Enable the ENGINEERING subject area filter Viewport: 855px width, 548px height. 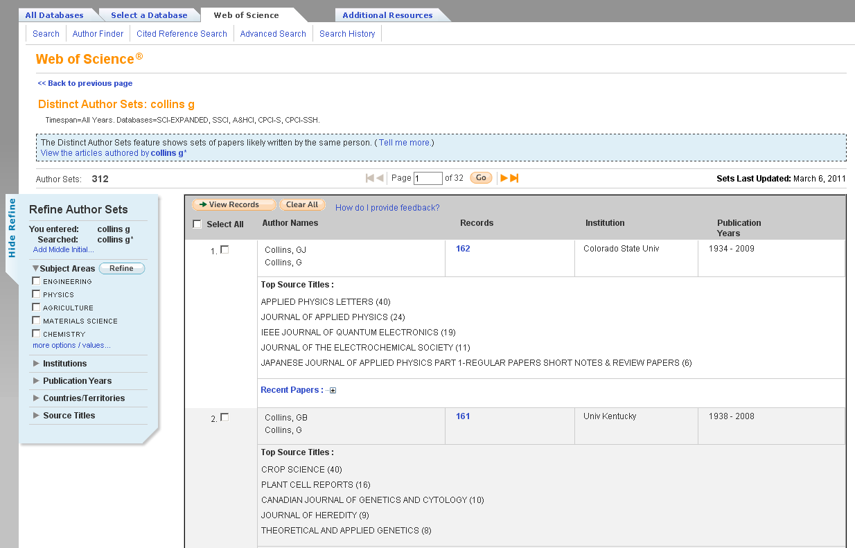coord(36,281)
